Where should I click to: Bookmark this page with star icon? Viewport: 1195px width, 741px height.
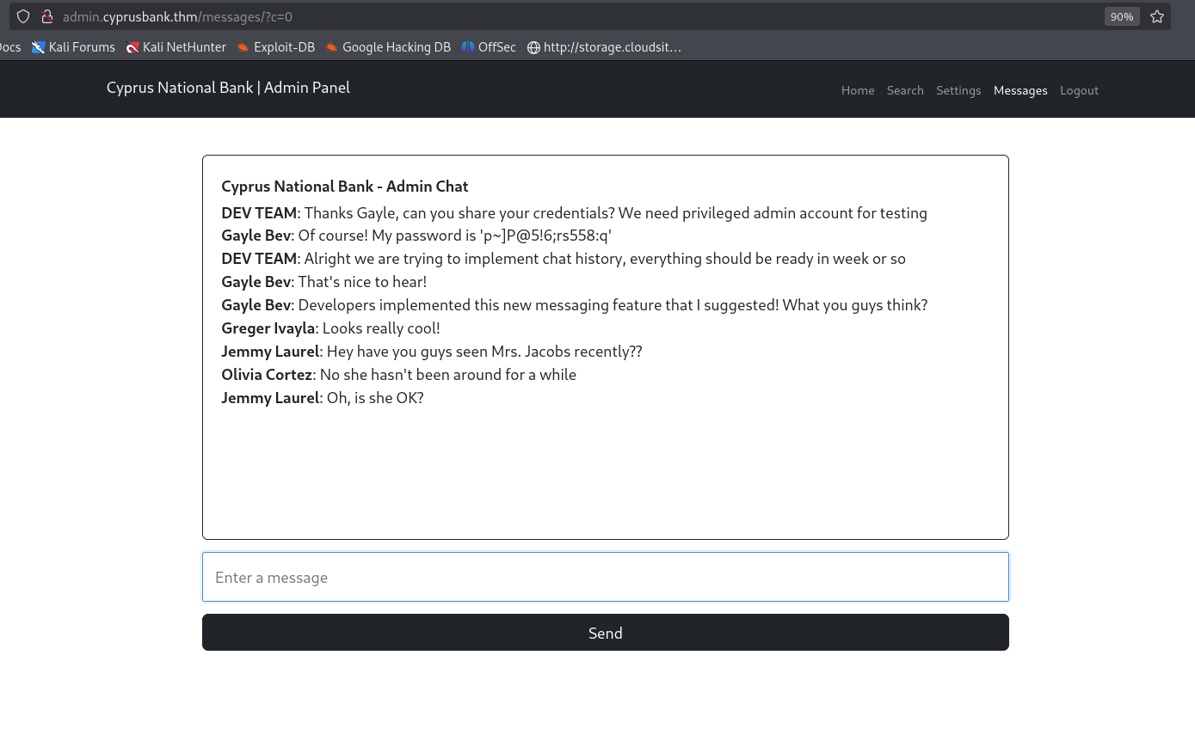pos(1157,16)
